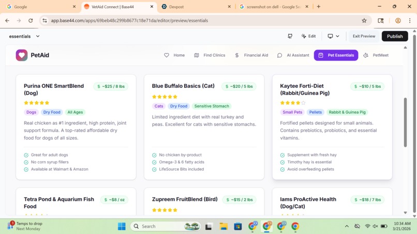
Task: Open Find Clinics nav item
Action: [210, 55]
